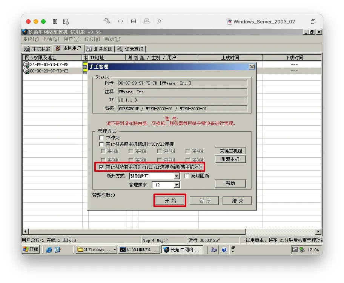
Task: Click the network card icon for 3A-F9-D3-73-0F-65
Action: [x=26, y=65]
